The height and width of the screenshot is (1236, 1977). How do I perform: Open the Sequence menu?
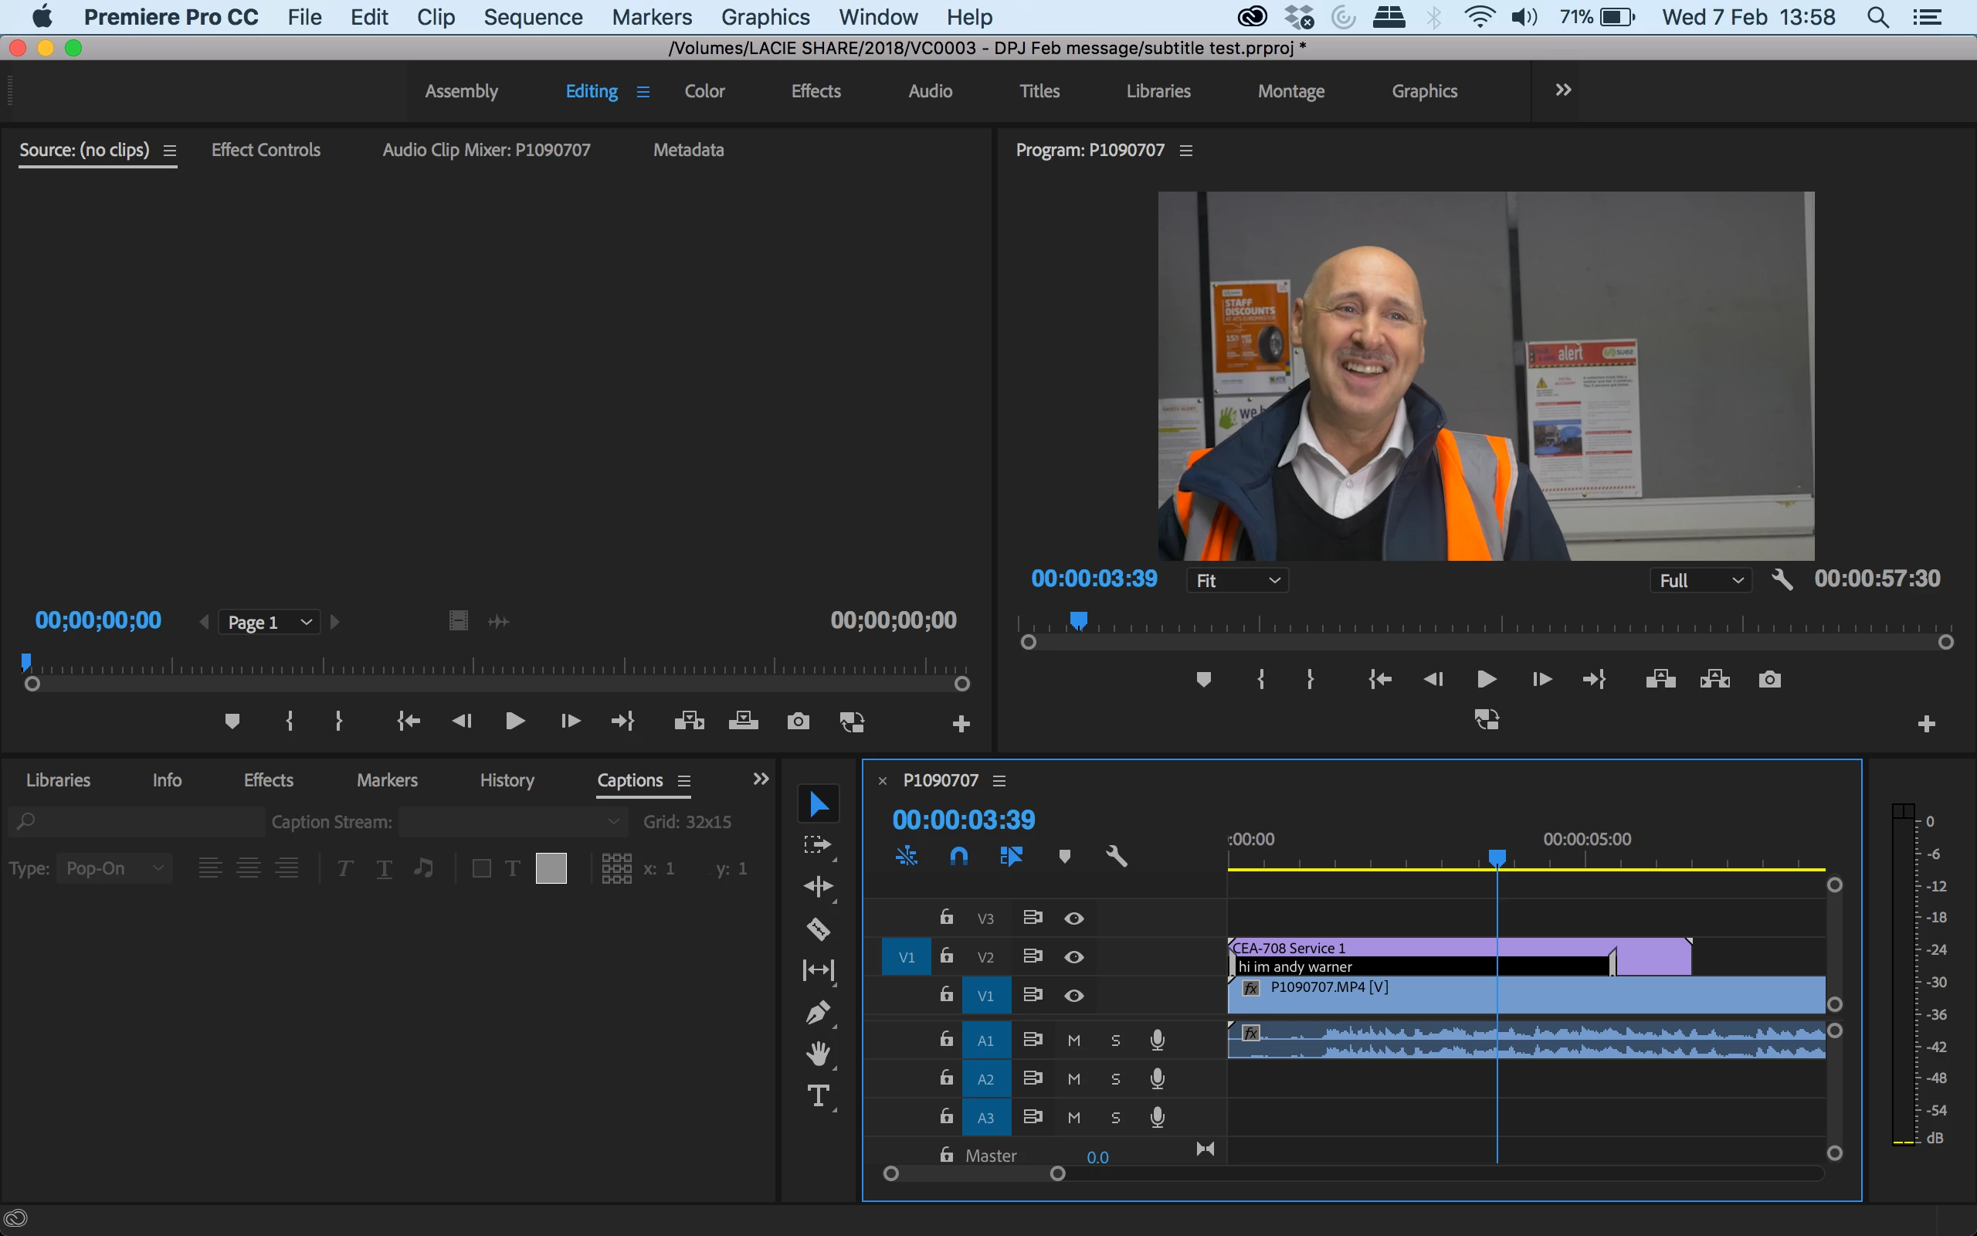pos(533,17)
